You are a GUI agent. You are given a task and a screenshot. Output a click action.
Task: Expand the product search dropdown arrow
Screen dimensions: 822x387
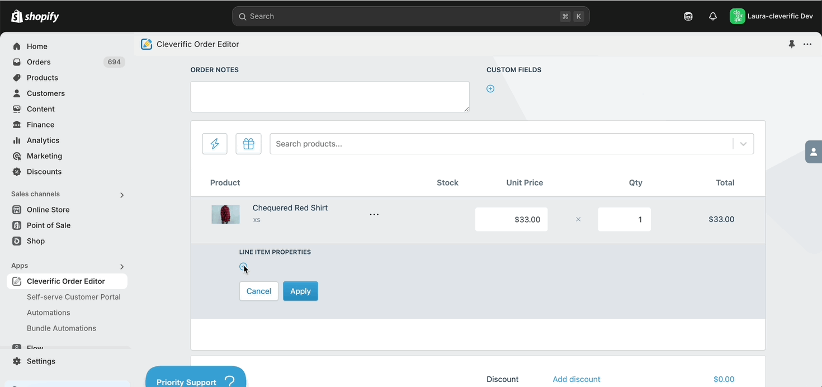(x=743, y=144)
